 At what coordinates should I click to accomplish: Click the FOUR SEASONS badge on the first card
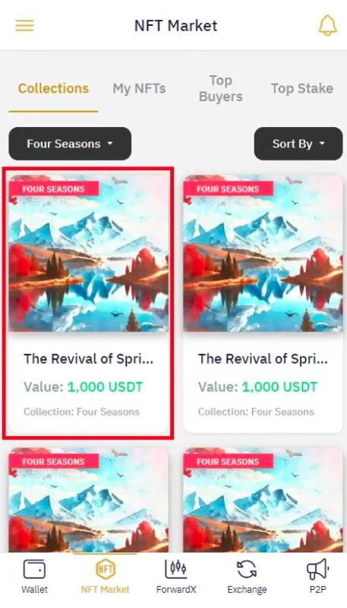(x=53, y=188)
